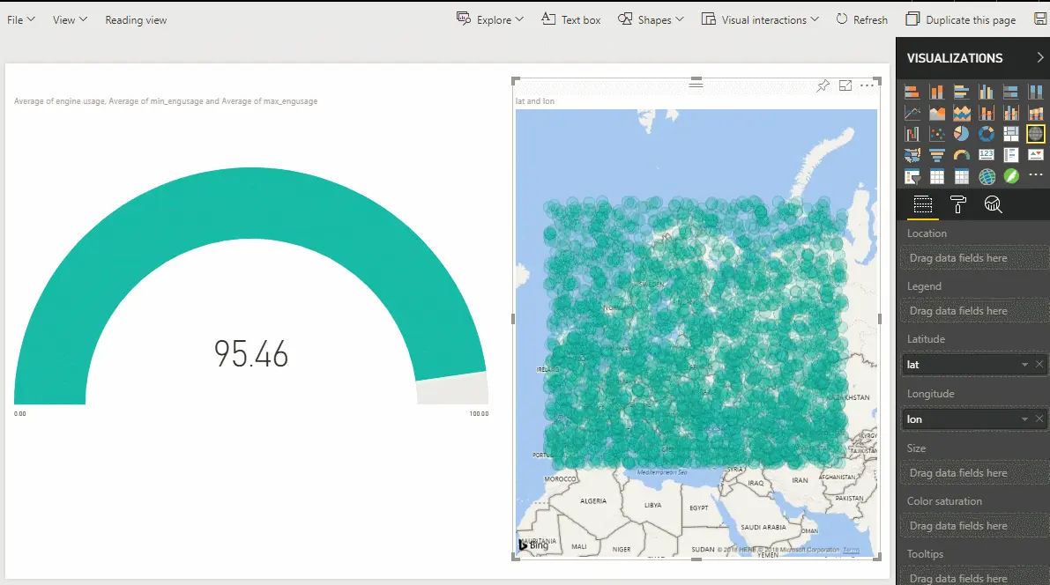Select the ArcGIS map globe visualization
This screenshot has height=585, width=1050.
pos(987,177)
